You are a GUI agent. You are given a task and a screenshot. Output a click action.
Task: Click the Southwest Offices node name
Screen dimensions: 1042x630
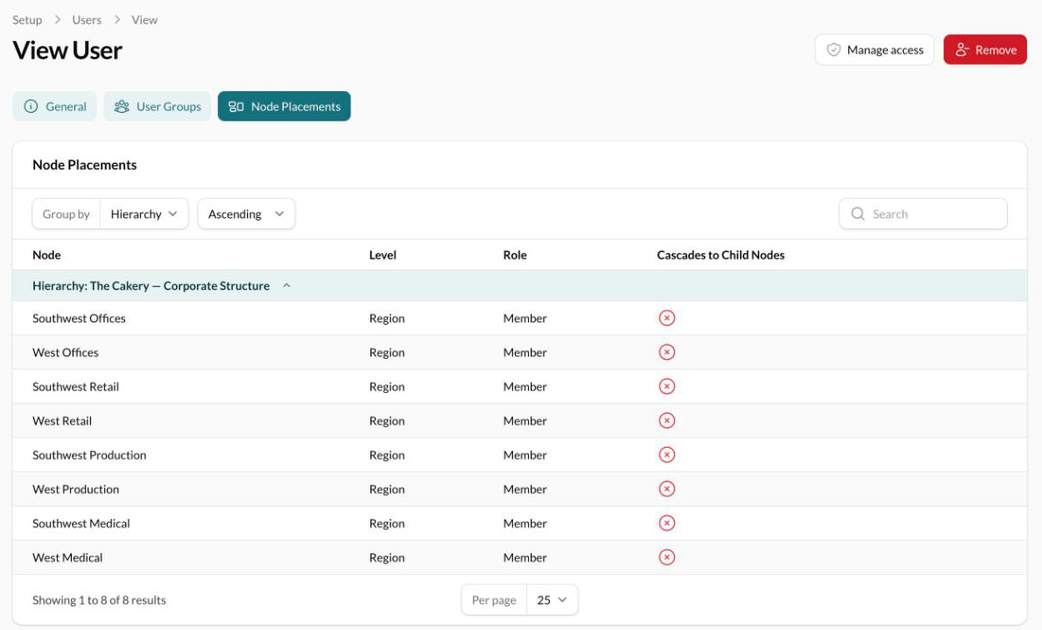tap(79, 318)
